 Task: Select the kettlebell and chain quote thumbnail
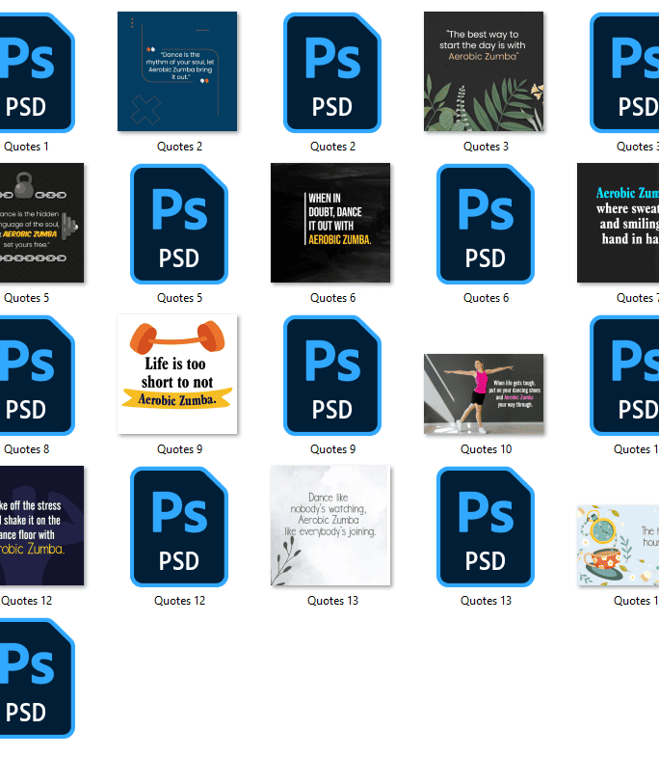(x=41, y=223)
